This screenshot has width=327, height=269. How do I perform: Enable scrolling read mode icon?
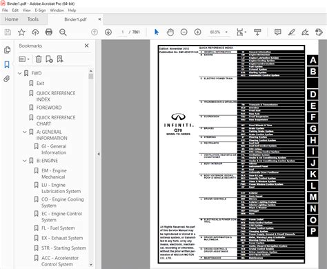tap(257, 32)
